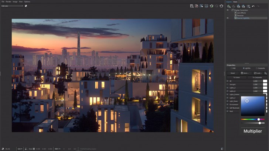Click the greyed-out Delete layer icon
This screenshot has width=269, height=151.
[234, 6]
